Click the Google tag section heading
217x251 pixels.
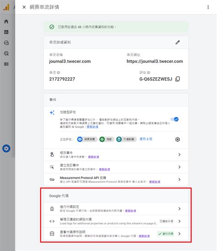pyautogui.click(x=59, y=196)
